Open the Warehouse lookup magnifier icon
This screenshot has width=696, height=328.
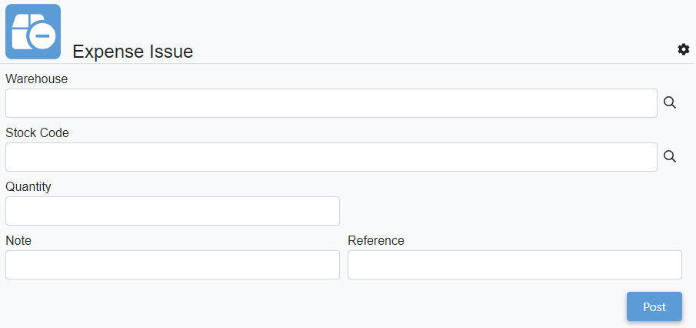pyautogui.click(x=670, y=103)
